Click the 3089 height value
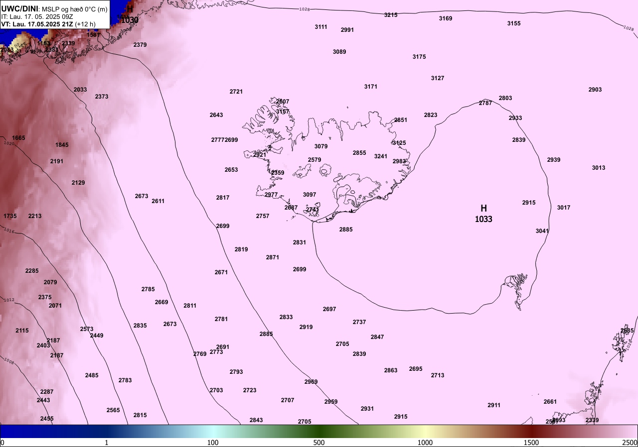The height and width of the screenshot is (447, 638). 339,52
